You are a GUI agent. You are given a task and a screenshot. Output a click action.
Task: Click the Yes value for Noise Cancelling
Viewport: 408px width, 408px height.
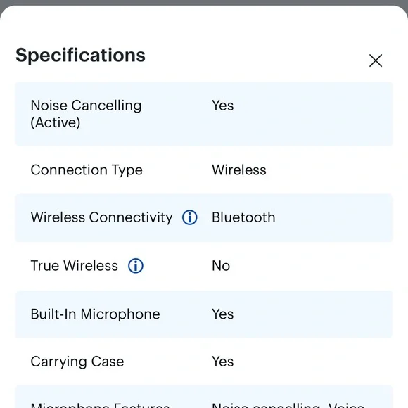223,106
